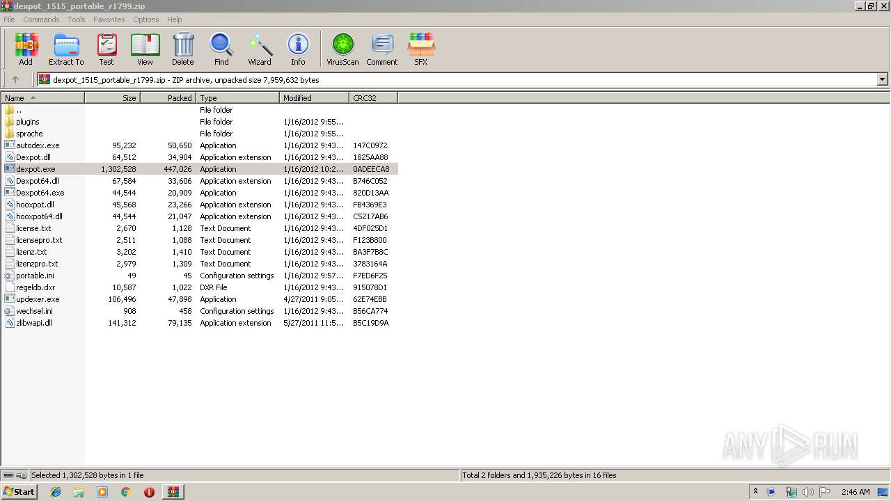Select hooxpot.dll file

pyautogui.click(x=35, y=205)
